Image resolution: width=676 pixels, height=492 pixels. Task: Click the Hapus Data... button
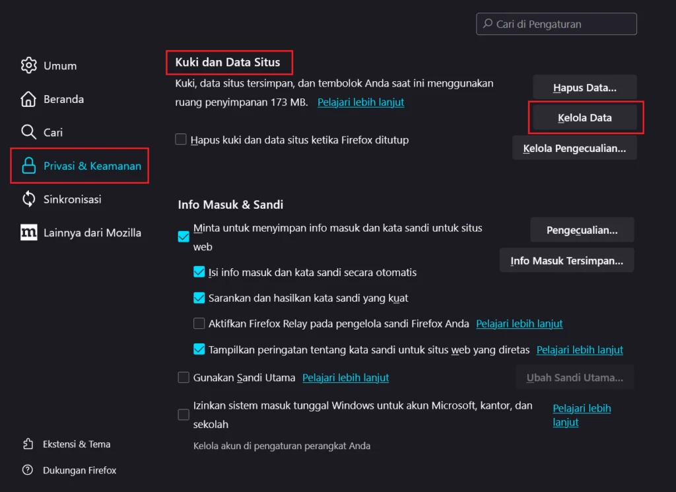585,88
